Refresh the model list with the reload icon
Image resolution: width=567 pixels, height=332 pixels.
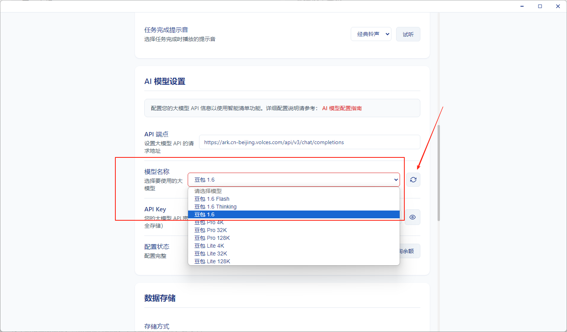413,180
